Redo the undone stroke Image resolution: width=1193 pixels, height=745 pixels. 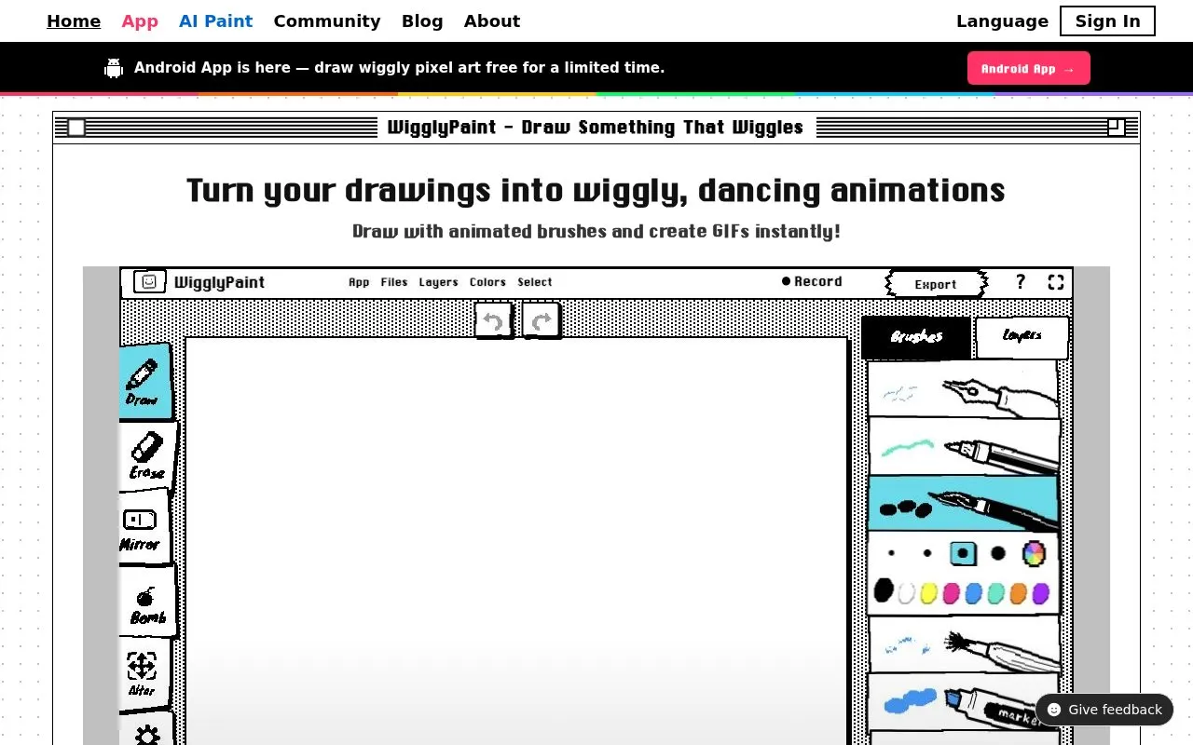click(x=541, y=321)
